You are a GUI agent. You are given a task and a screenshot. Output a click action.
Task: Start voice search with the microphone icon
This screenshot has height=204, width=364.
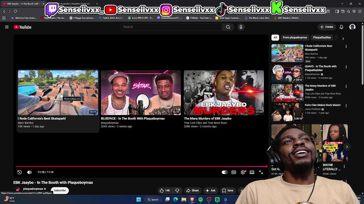(x=241, y=27)
